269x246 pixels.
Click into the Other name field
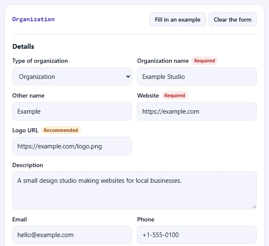coord(72,111)
